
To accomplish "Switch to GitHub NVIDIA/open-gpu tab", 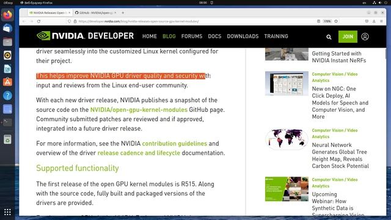I will (96, 12).
